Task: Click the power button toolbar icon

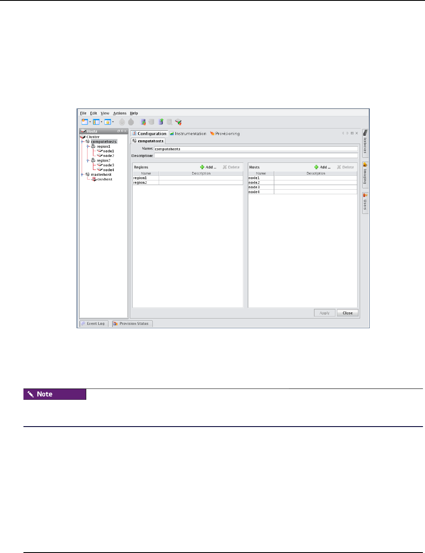Action: [122, 122]
